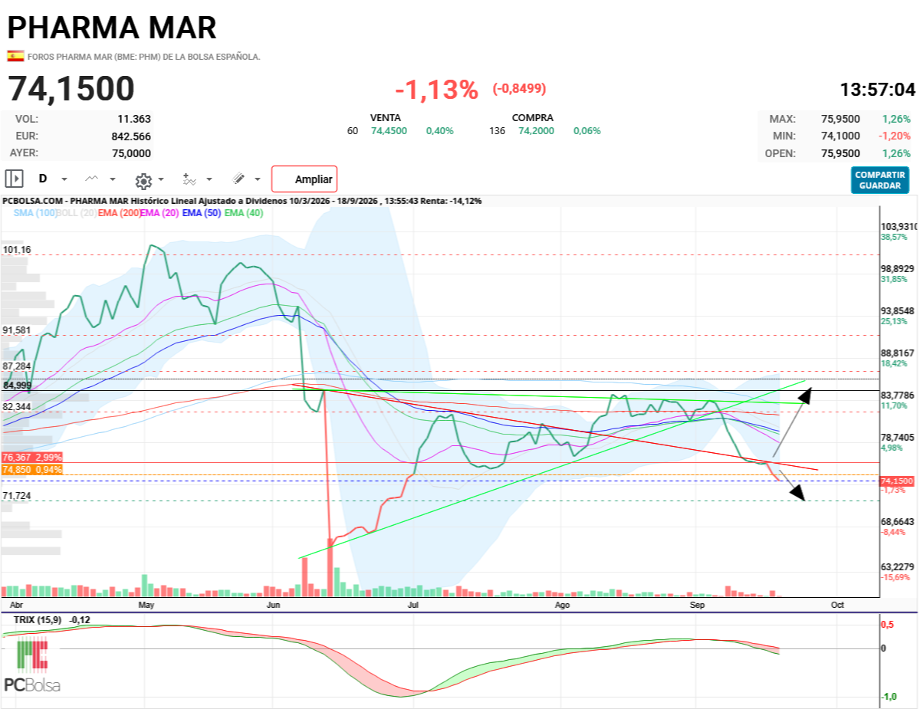Click the OPEN value 75,9500

tap(841, 153)
